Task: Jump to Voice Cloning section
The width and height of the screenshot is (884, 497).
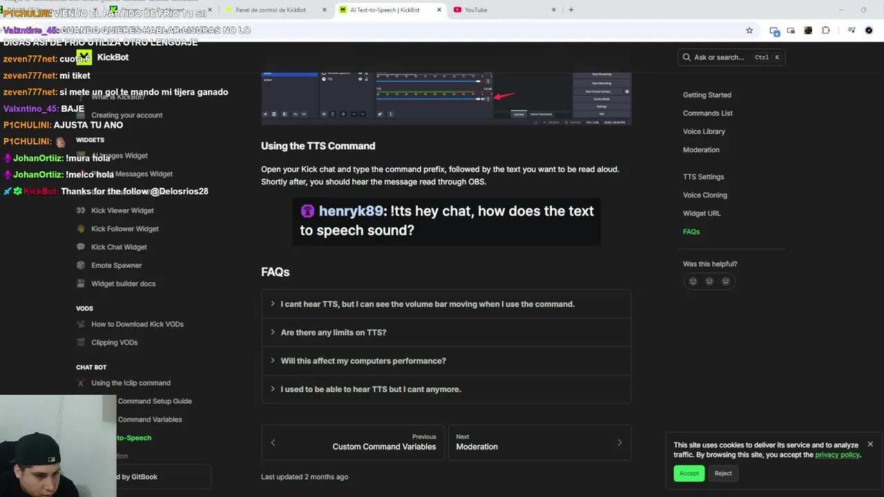Action: click(705, 195)
